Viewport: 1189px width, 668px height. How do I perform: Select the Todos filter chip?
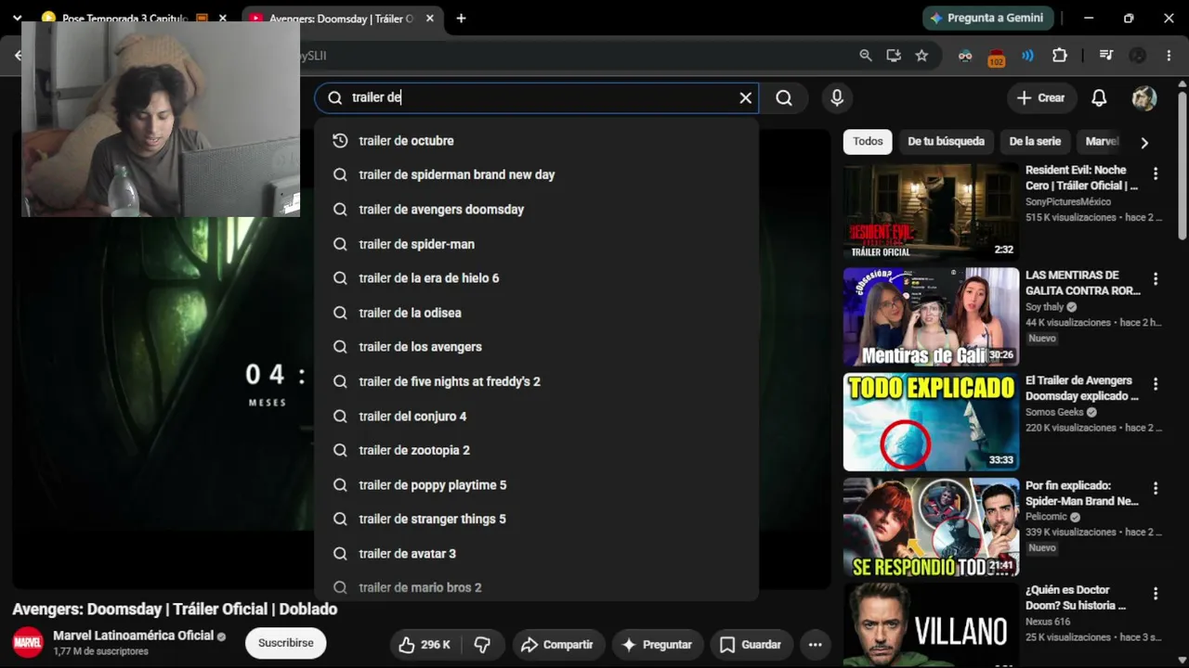(868, 142)
